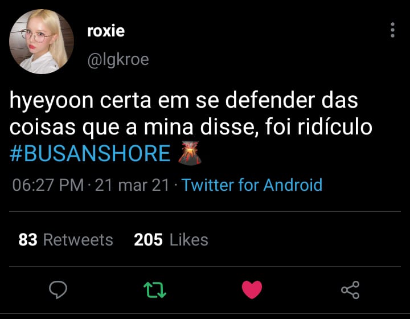
Task: Open the reply speech-bubble icon
Action: click(58, 289)
